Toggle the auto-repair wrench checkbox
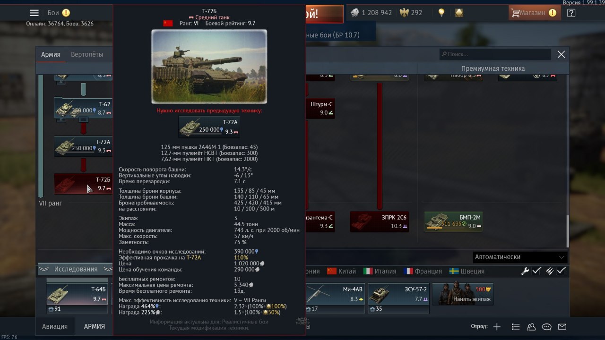The width and height of the screenshot is (605, 340). tap(536, 271)
